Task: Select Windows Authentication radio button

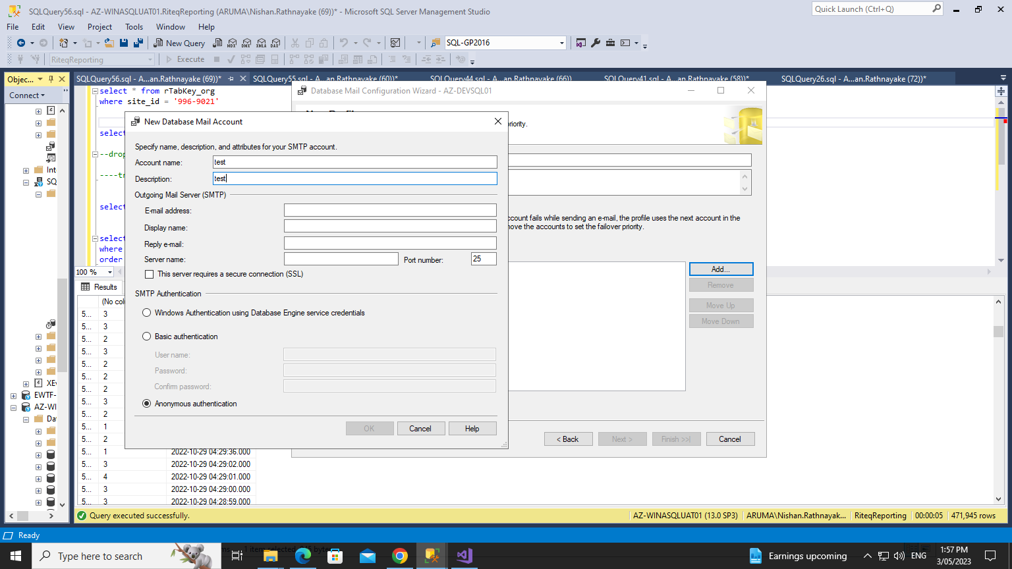Action: point(147,313)
